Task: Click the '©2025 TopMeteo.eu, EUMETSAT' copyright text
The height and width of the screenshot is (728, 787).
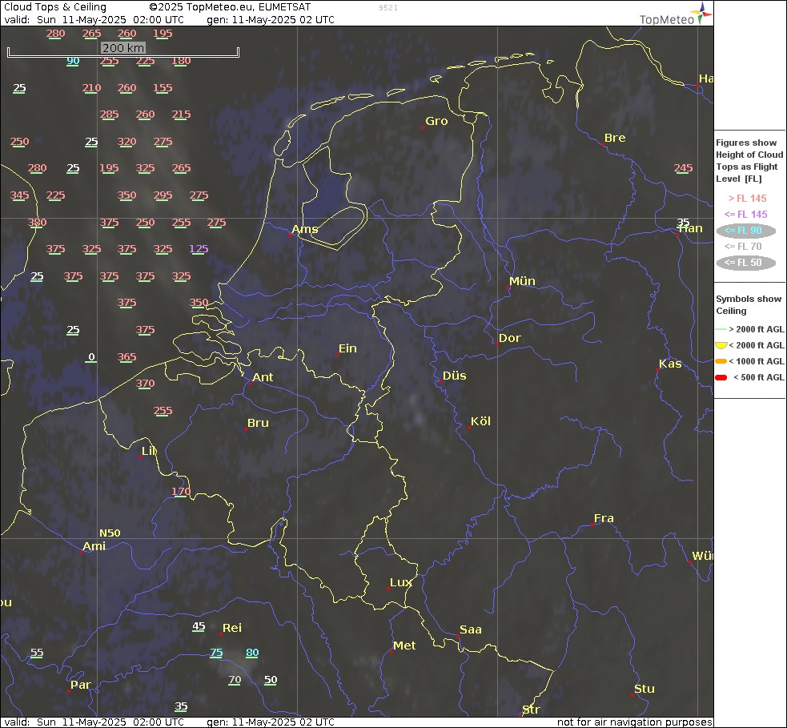Action: tap(230, 7)
